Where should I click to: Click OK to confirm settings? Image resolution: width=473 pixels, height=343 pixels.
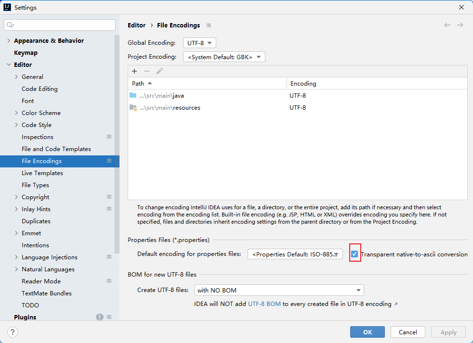point(367,332)
